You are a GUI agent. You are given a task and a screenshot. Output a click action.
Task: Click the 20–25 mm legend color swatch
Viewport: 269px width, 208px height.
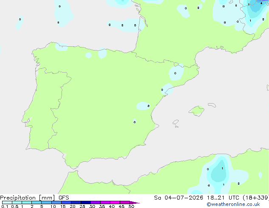(76, 202)
